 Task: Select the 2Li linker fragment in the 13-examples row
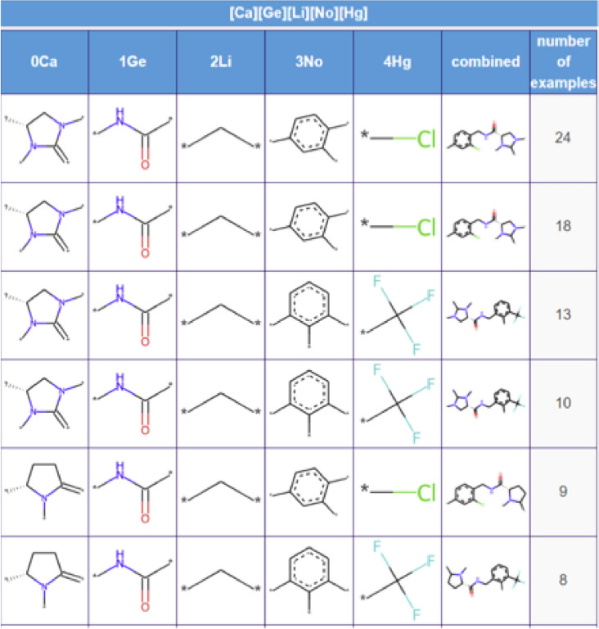pyautogui.click(x=221, y=315)
